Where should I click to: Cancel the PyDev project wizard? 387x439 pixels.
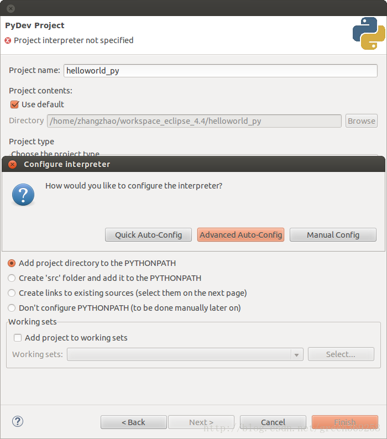(x=273, y=422)
